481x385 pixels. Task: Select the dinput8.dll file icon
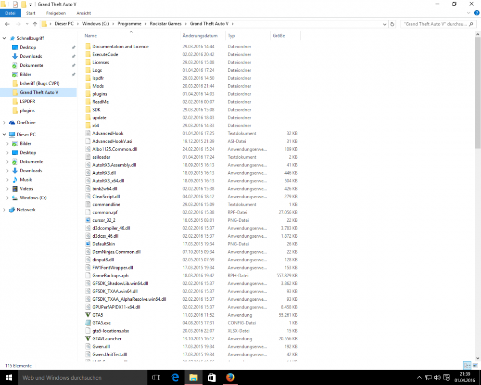[88, 260]
